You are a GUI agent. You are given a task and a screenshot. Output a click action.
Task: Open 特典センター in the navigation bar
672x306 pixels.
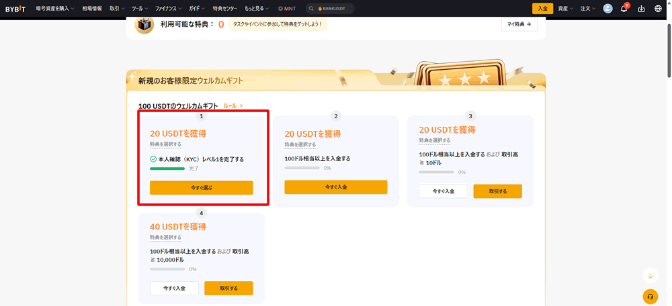coord(225,9)
